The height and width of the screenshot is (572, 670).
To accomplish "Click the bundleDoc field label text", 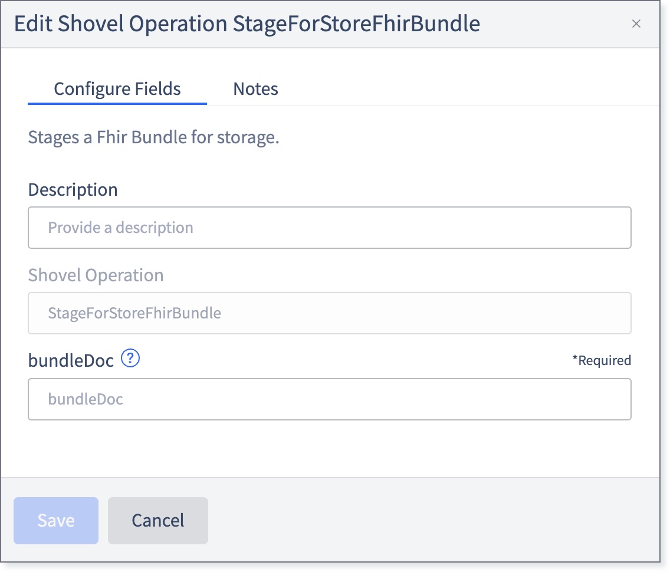I will coord(71,360).
